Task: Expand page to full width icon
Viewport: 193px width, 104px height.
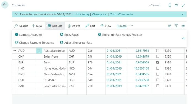Action: (x=183, y=5)
